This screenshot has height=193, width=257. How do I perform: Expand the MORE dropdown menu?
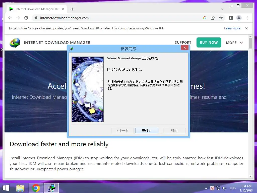click(x=234, y=43)
